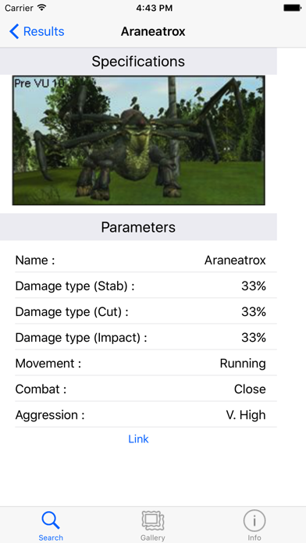Select the Damage type (Cut) row
This screenshot has height=543, width=306.
146,311
